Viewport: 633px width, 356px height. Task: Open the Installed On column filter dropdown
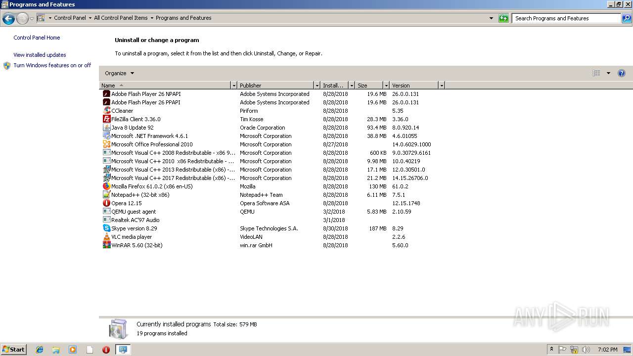pos(352,86)
